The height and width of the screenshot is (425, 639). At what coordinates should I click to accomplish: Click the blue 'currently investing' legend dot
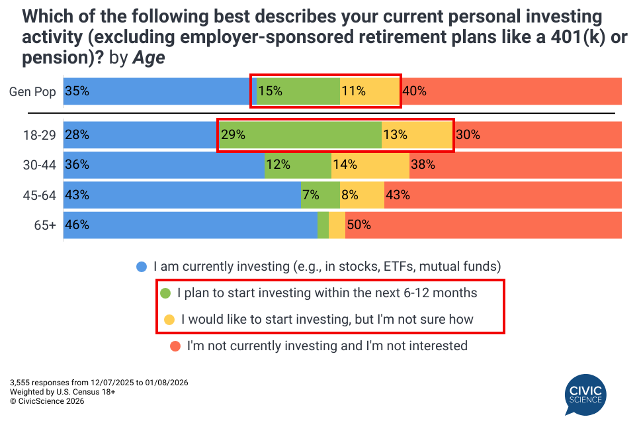[x=141, y=267]
